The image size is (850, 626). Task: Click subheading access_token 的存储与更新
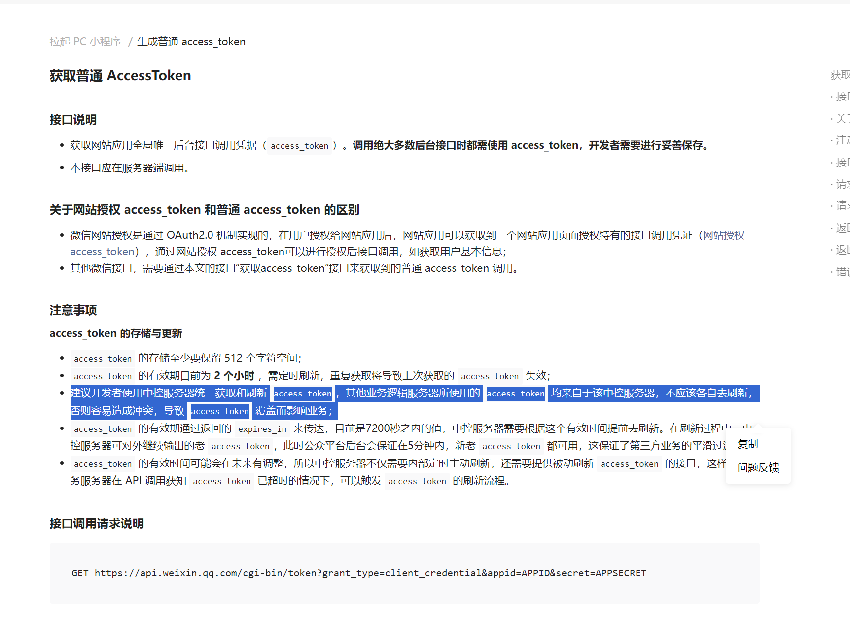[x=116, y=333]
